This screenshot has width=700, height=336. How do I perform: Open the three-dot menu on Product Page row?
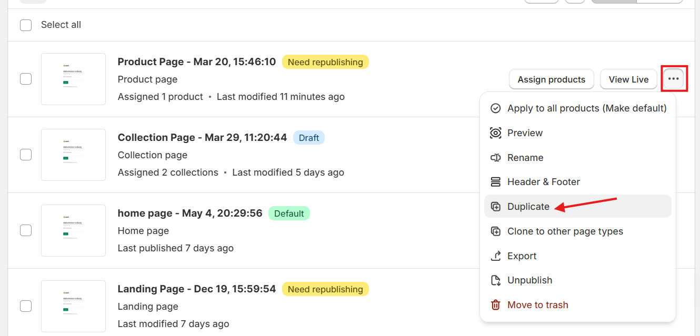(674, 78)
